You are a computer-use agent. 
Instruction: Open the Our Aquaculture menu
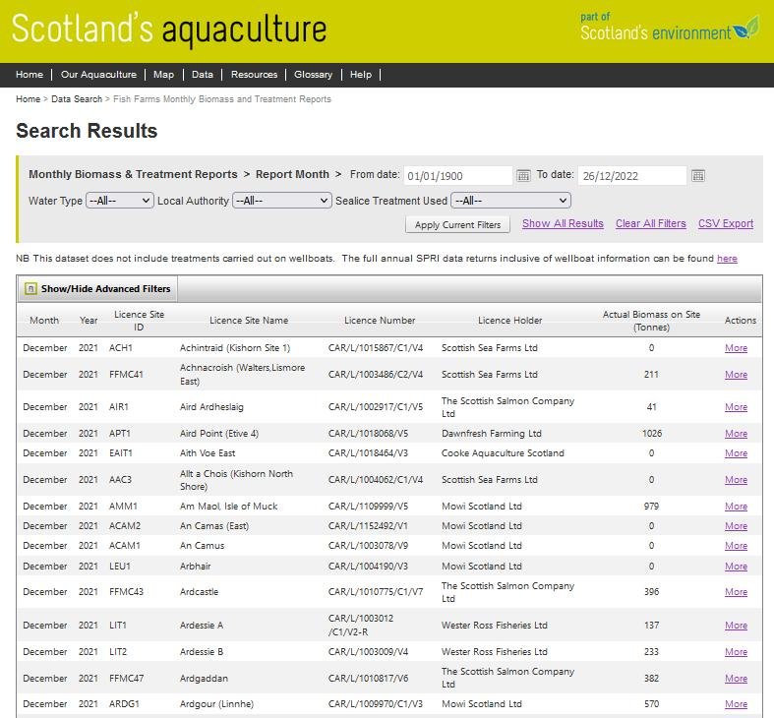[x=98, y=75]
